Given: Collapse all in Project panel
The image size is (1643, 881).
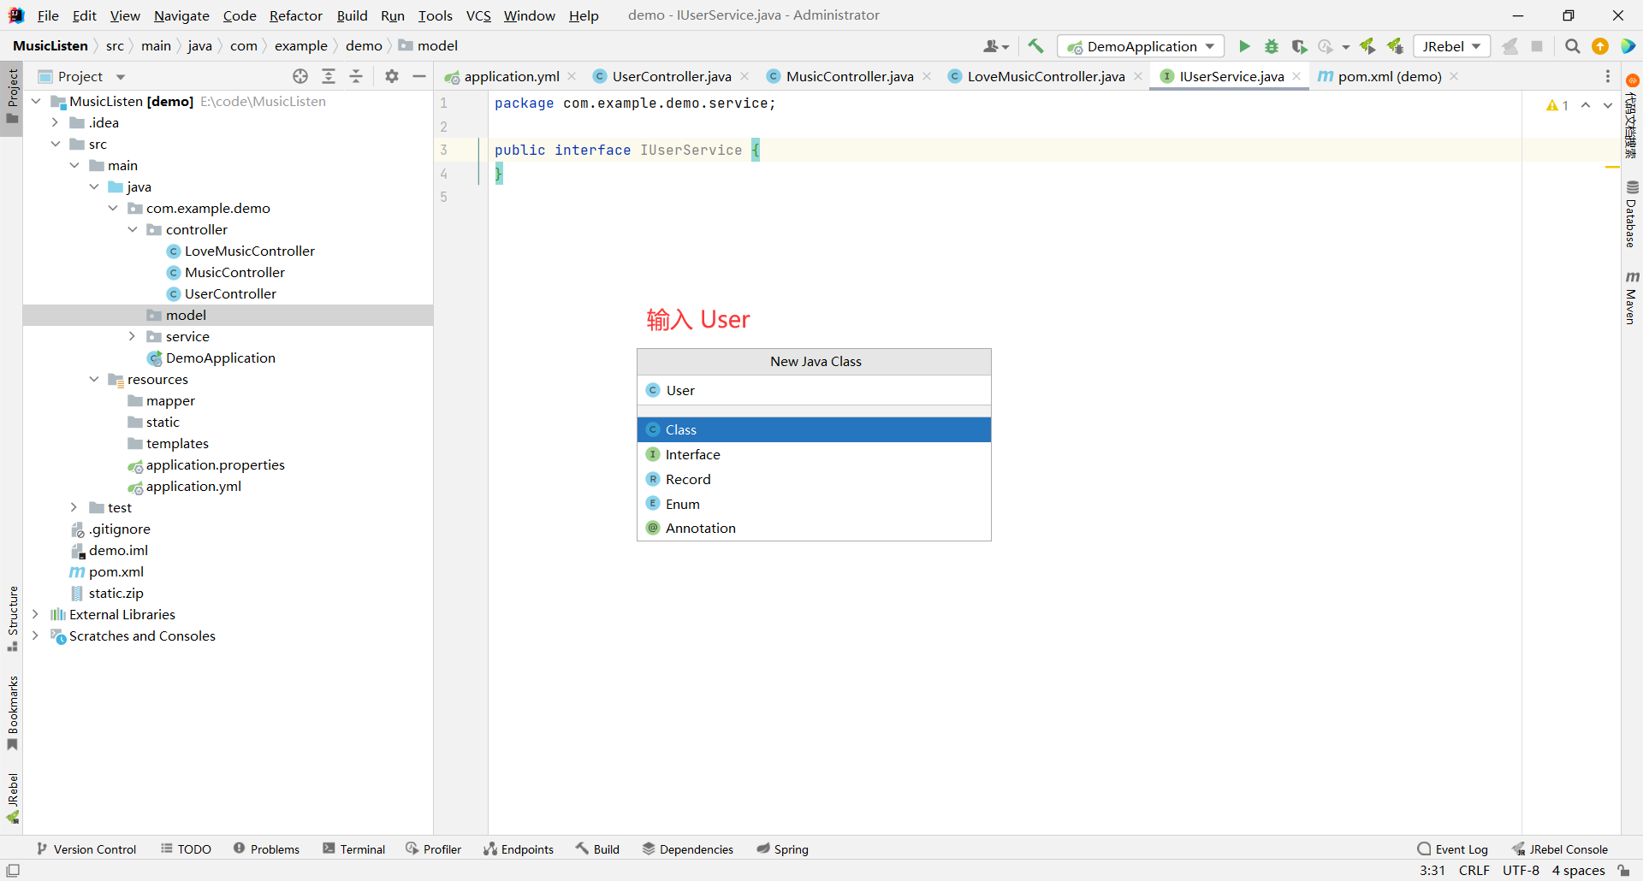Looking at the screenshot, I should (356, 76).
